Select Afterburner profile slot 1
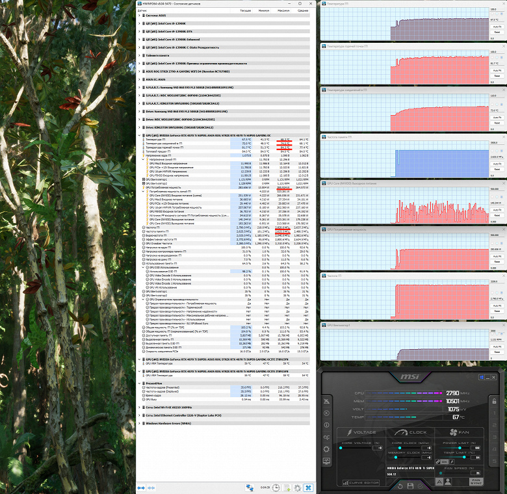 coord(494,413)
